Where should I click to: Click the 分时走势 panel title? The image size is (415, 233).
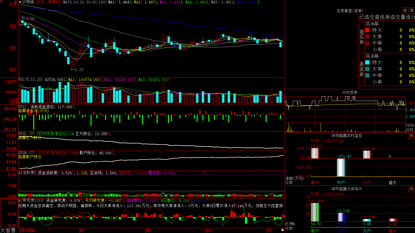350,92
